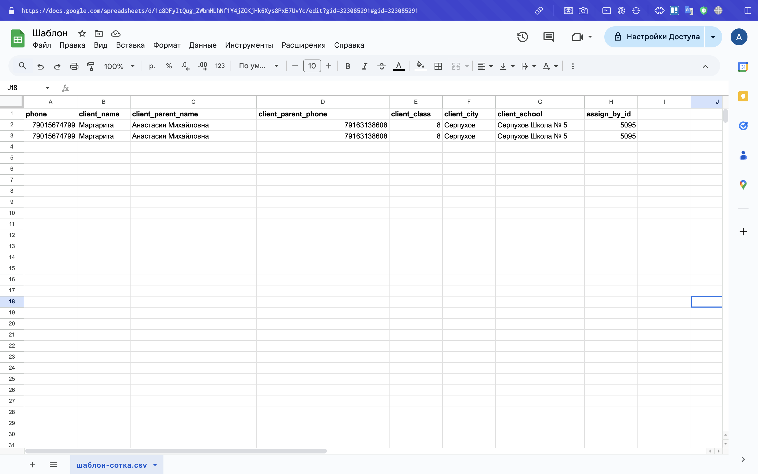Click the paint format roller icon

(x=91, y=66)
